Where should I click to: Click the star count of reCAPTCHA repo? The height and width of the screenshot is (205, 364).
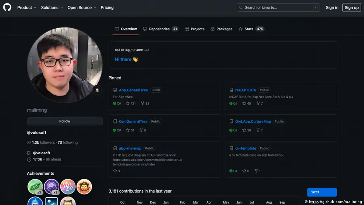(247, 103)
